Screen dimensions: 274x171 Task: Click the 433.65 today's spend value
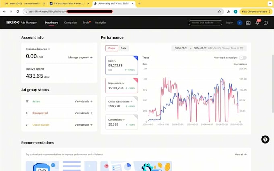tap(34, 76)
